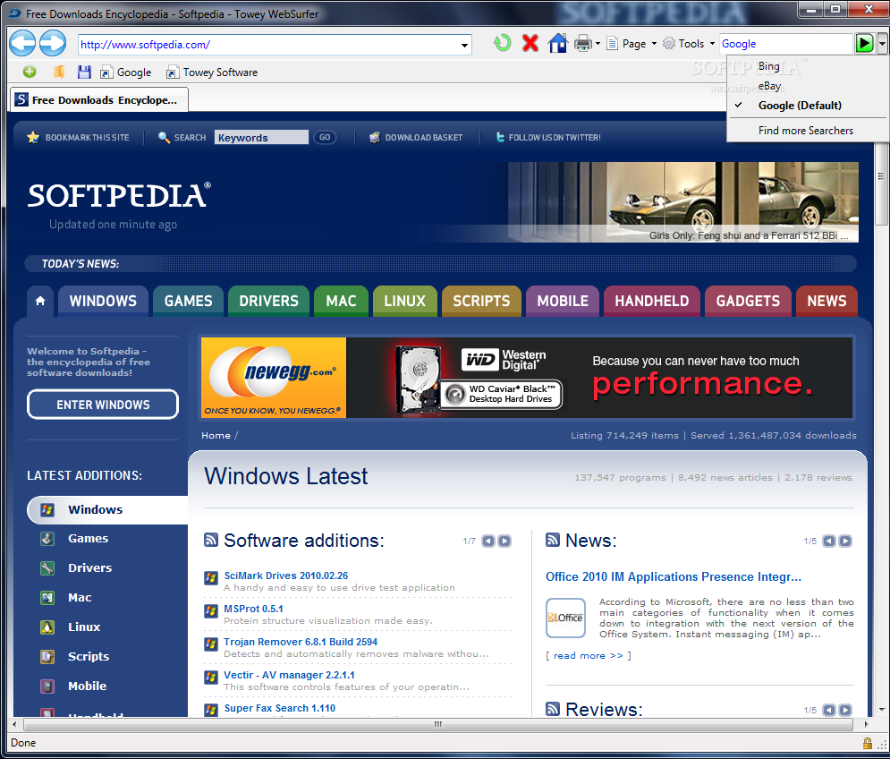This screenshot has height=759, width=890.
Task: Select Drivers in Latest Additions sidebar
Action: [89, 567]
